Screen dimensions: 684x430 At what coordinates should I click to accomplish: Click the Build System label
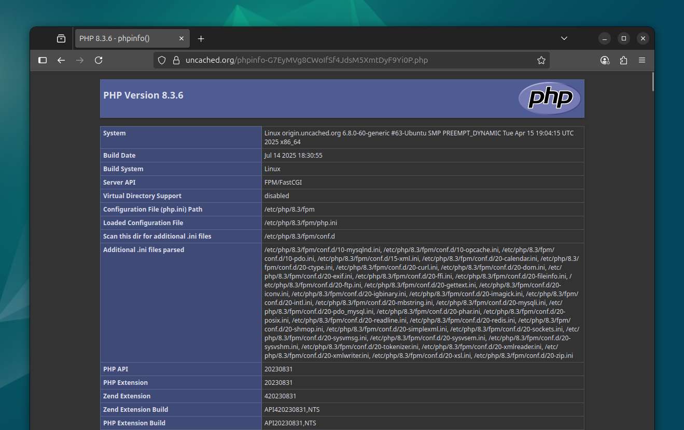(123, 169)
